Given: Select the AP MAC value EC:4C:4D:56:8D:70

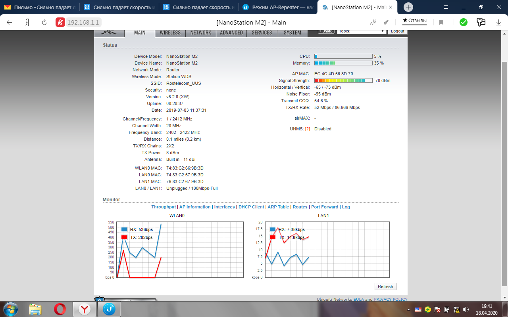Looking at the screenshot, I should (333, 74).
